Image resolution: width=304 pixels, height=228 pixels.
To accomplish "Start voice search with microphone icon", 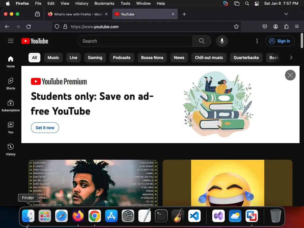I will point(222,41).
